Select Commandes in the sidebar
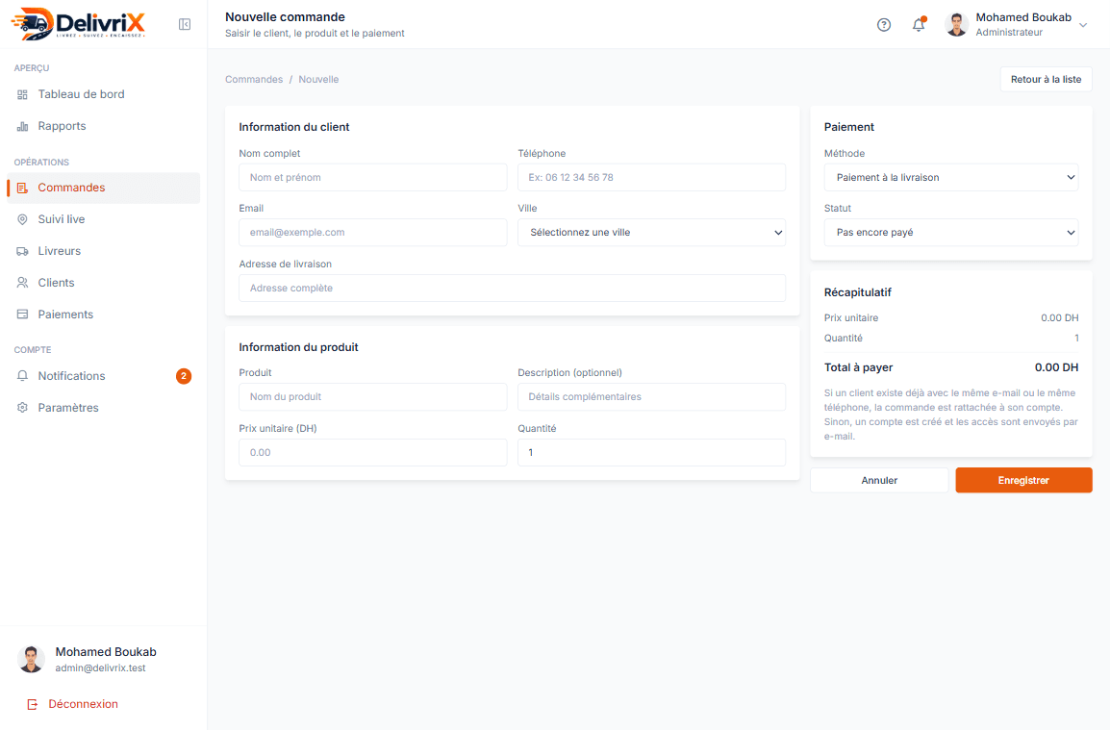Image resolution: width=1110 pixels, height=730 pixels. pyautogui.click(x=103, y=188)
